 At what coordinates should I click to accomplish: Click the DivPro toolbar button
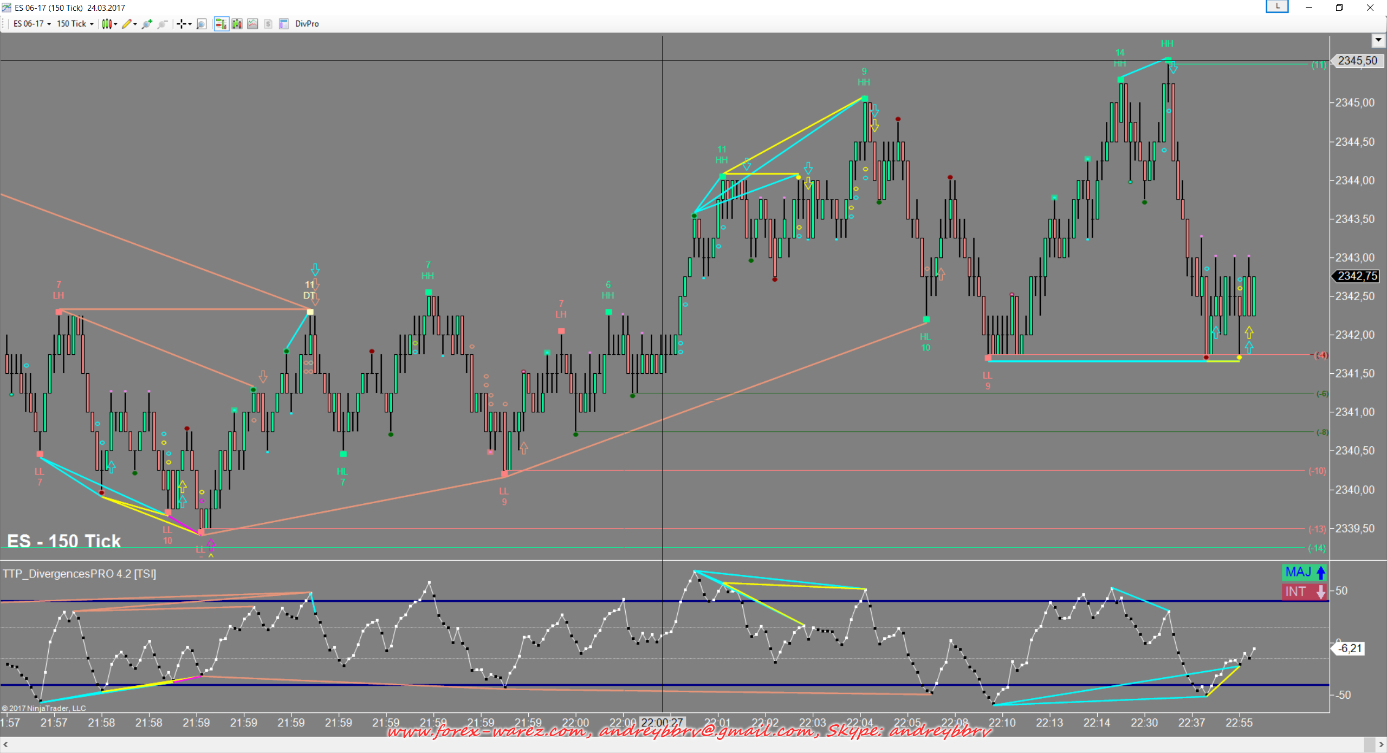pyautogui.click(x=307, y=24)
